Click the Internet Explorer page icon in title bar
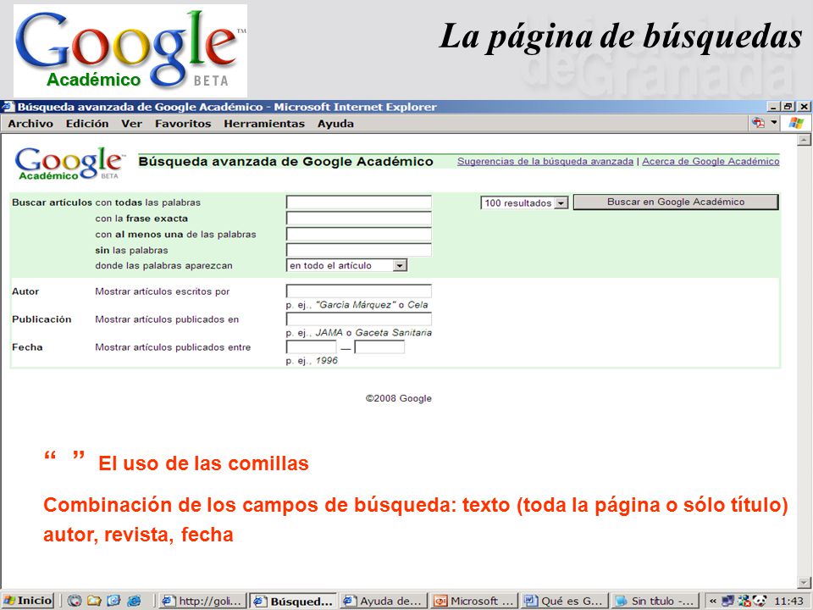This screenshot has height=610, width=813. pos(8,107)
